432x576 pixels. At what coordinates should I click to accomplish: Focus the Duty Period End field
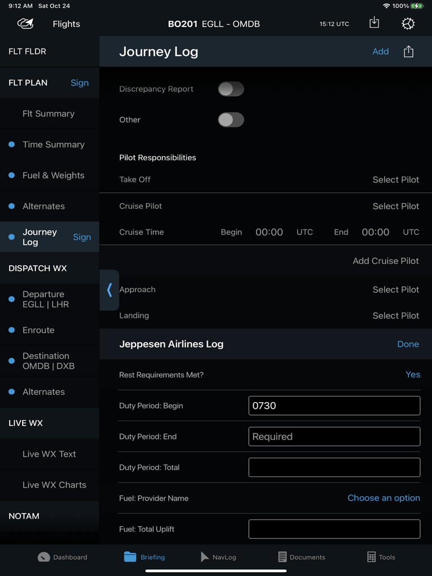(x=334, y=436)
